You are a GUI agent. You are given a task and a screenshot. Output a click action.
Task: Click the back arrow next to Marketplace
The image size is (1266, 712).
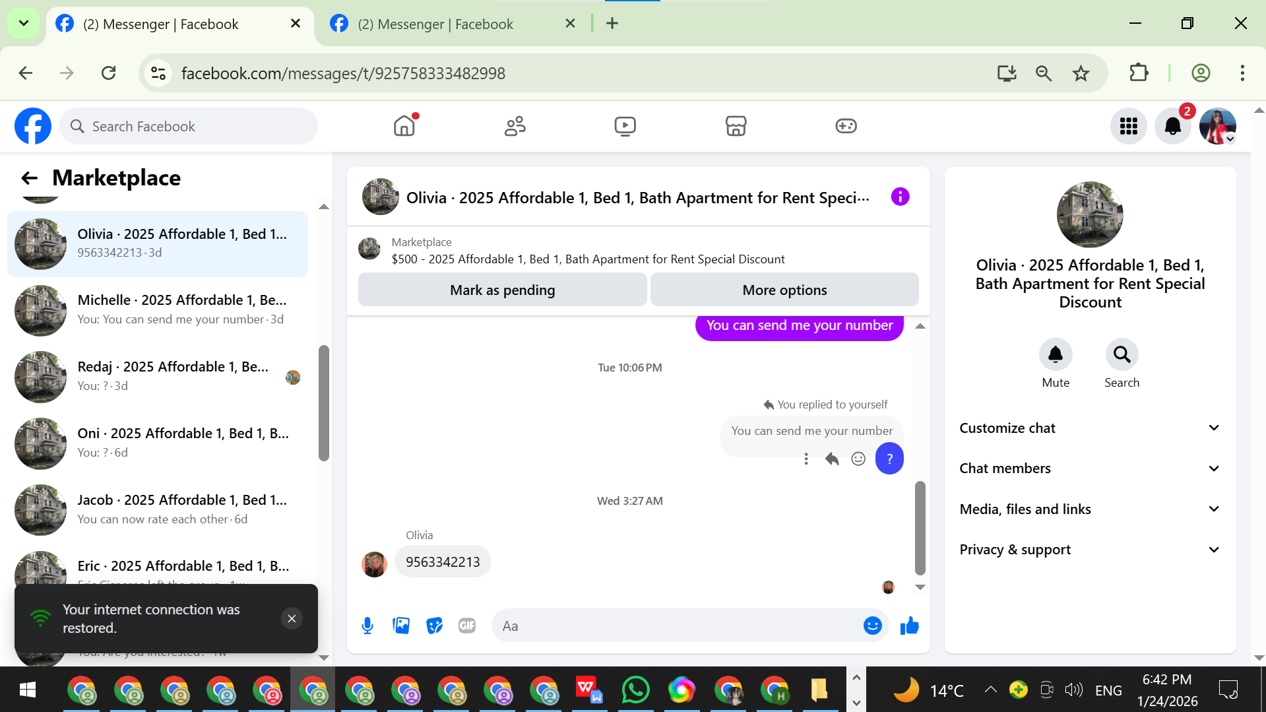pyautogui.click(x=29, y=178)
